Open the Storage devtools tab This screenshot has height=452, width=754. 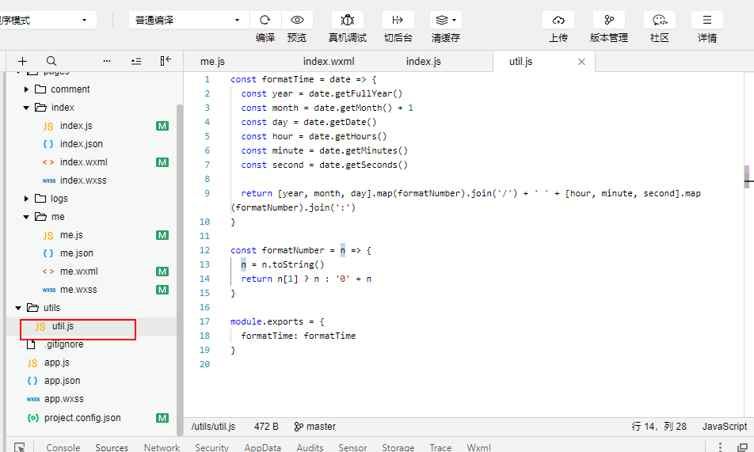coord(398,447)
